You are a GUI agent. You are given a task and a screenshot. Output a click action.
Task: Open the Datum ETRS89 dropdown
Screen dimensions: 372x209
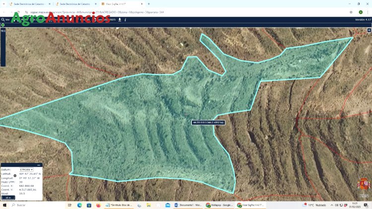(26, 170)
